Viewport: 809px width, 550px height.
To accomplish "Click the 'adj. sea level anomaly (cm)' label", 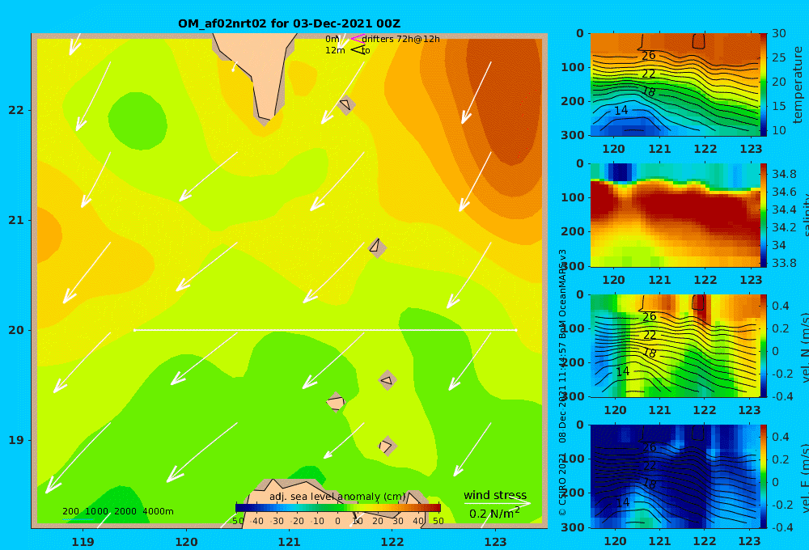I will click(337, 497).
